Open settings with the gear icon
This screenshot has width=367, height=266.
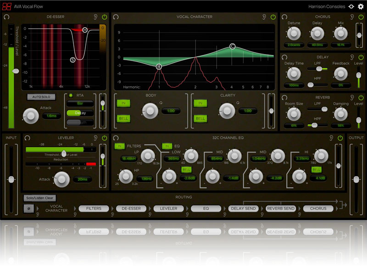(x=361, y=6)
